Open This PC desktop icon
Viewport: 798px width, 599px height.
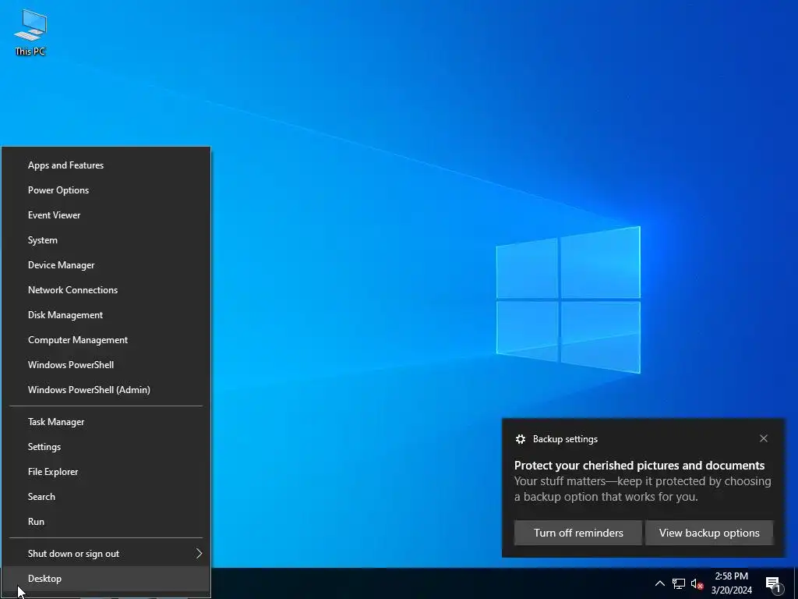[30, 32]
